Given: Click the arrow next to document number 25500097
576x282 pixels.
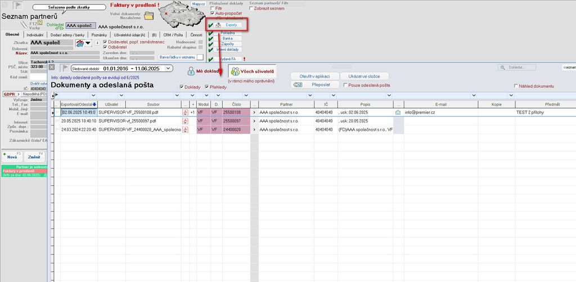Looking at the screenshot, I should (x=254, y=121).
